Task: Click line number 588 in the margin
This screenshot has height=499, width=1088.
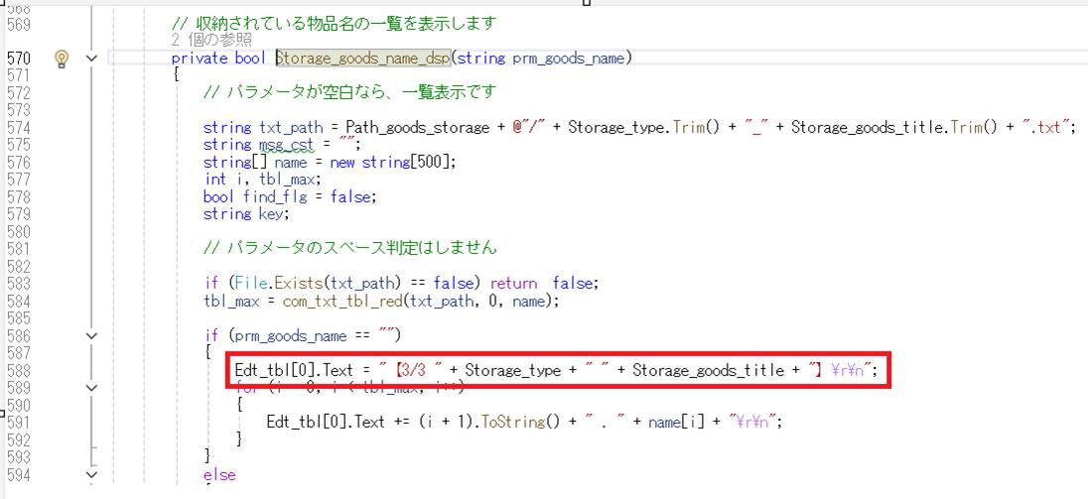Action: click(x=19, y=370)
